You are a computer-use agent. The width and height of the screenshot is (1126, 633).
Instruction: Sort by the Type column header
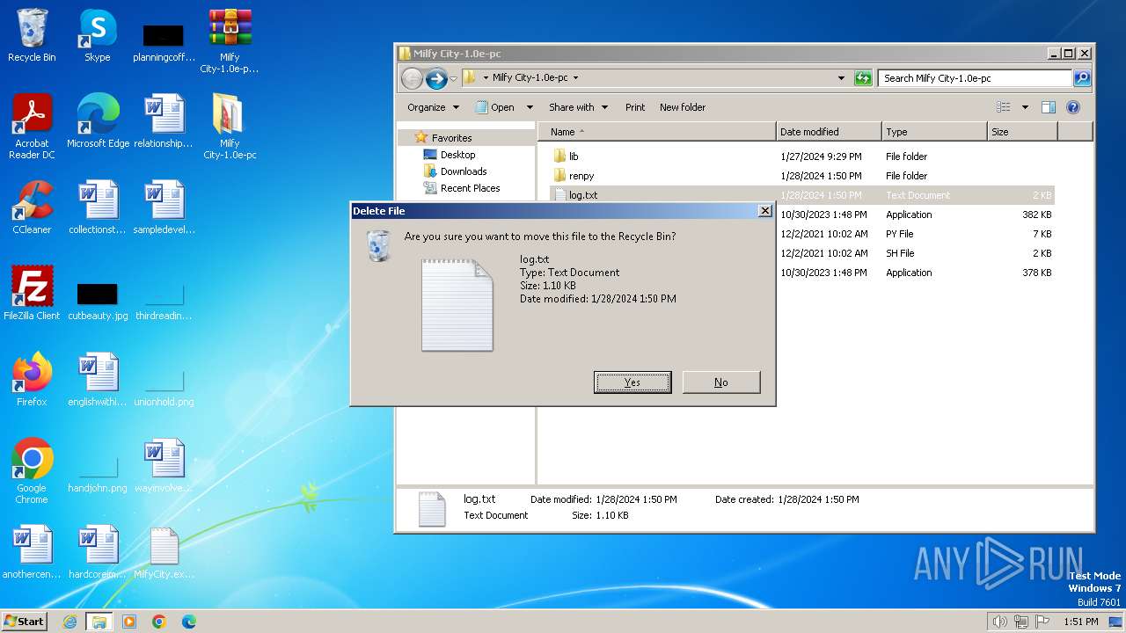tap(934, 132)
